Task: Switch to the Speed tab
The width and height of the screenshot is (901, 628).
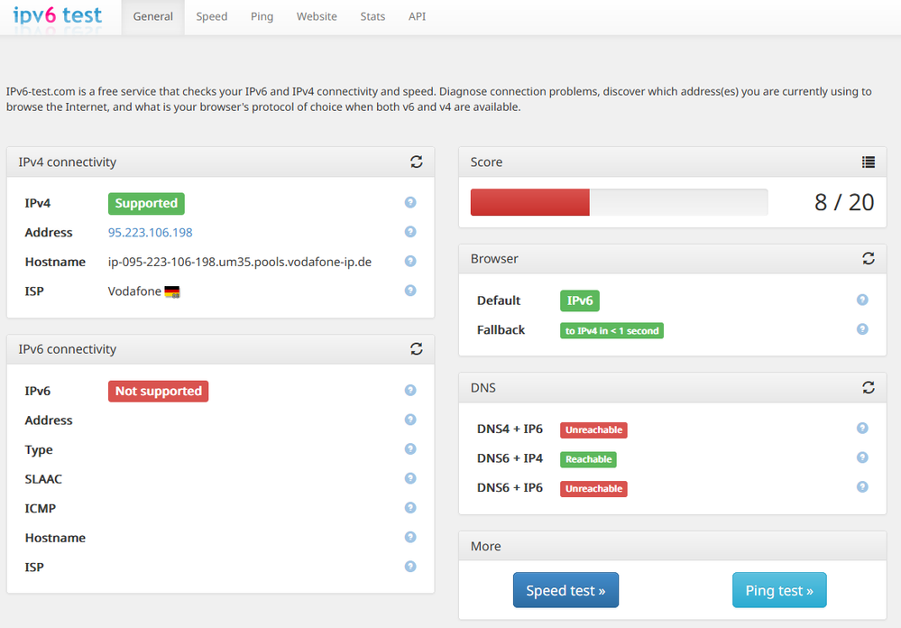Action: [x=211, y=16]
